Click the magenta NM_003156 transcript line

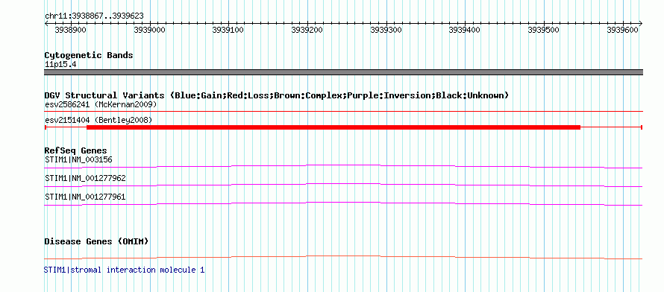pos(343,167)
